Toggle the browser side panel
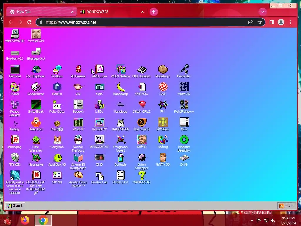The image size is (301, 226). tap(271, 22)
